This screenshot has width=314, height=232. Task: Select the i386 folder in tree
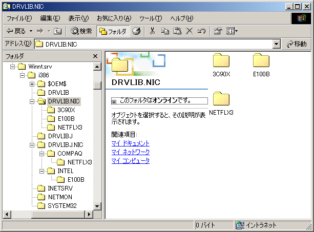pos(44,75)
